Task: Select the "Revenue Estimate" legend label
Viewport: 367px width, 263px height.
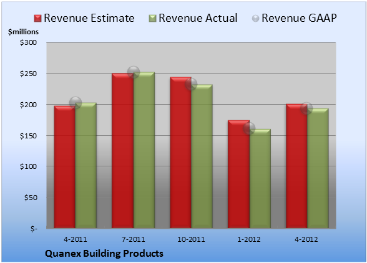Action: [89, 18]
